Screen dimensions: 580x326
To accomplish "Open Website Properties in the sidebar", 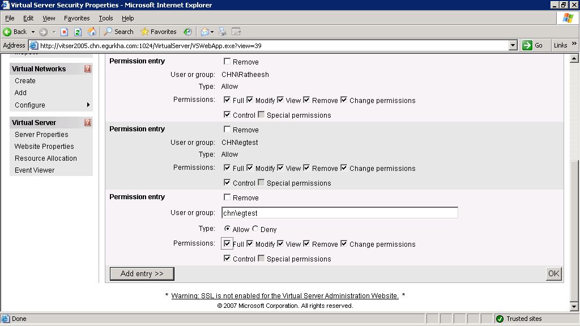I will [x=44, y=147].
